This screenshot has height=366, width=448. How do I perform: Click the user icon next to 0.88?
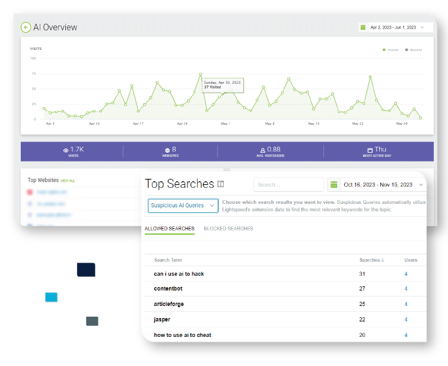(263, 150)
